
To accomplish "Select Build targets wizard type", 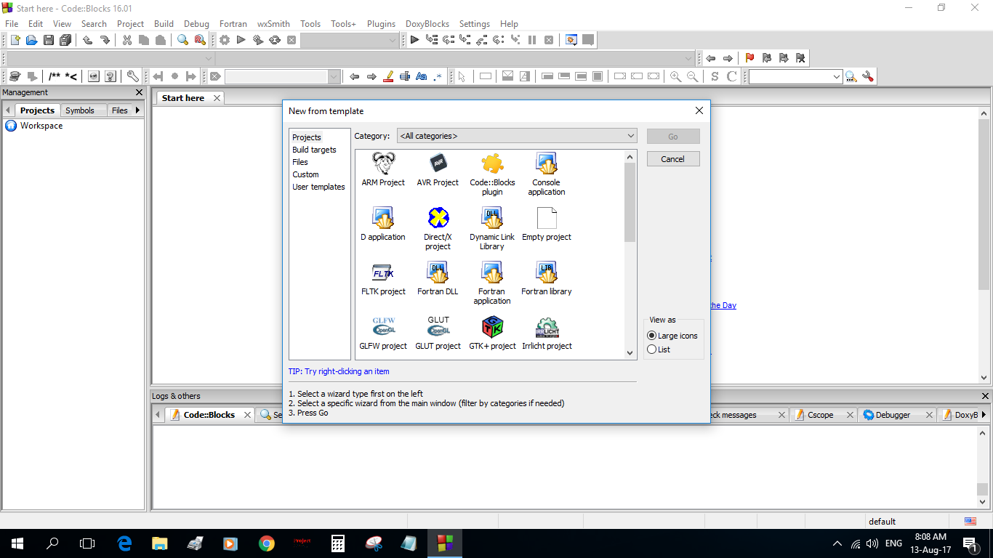I will (314, 150).
